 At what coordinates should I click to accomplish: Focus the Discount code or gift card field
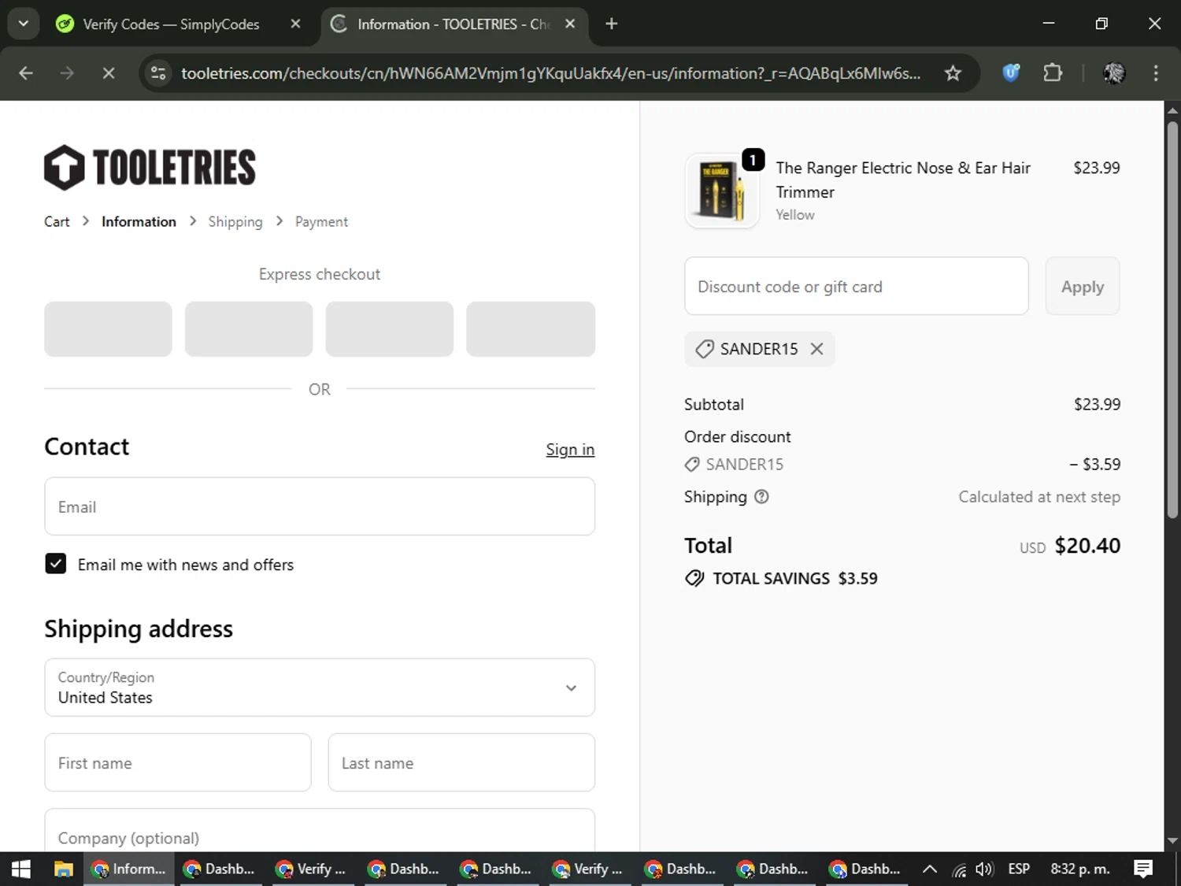(857, 286)
